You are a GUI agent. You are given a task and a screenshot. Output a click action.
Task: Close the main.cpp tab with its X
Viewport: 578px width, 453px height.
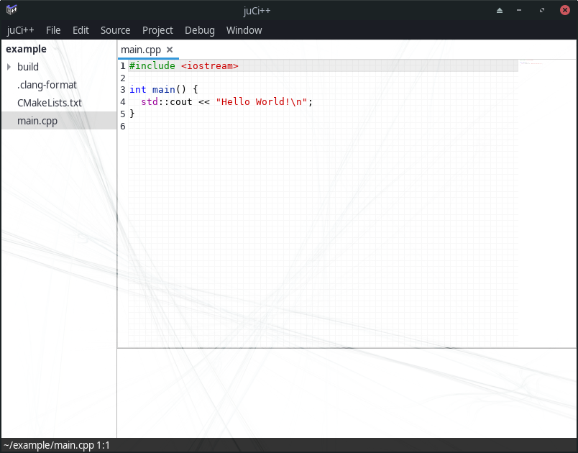click(x=170, y=50)
